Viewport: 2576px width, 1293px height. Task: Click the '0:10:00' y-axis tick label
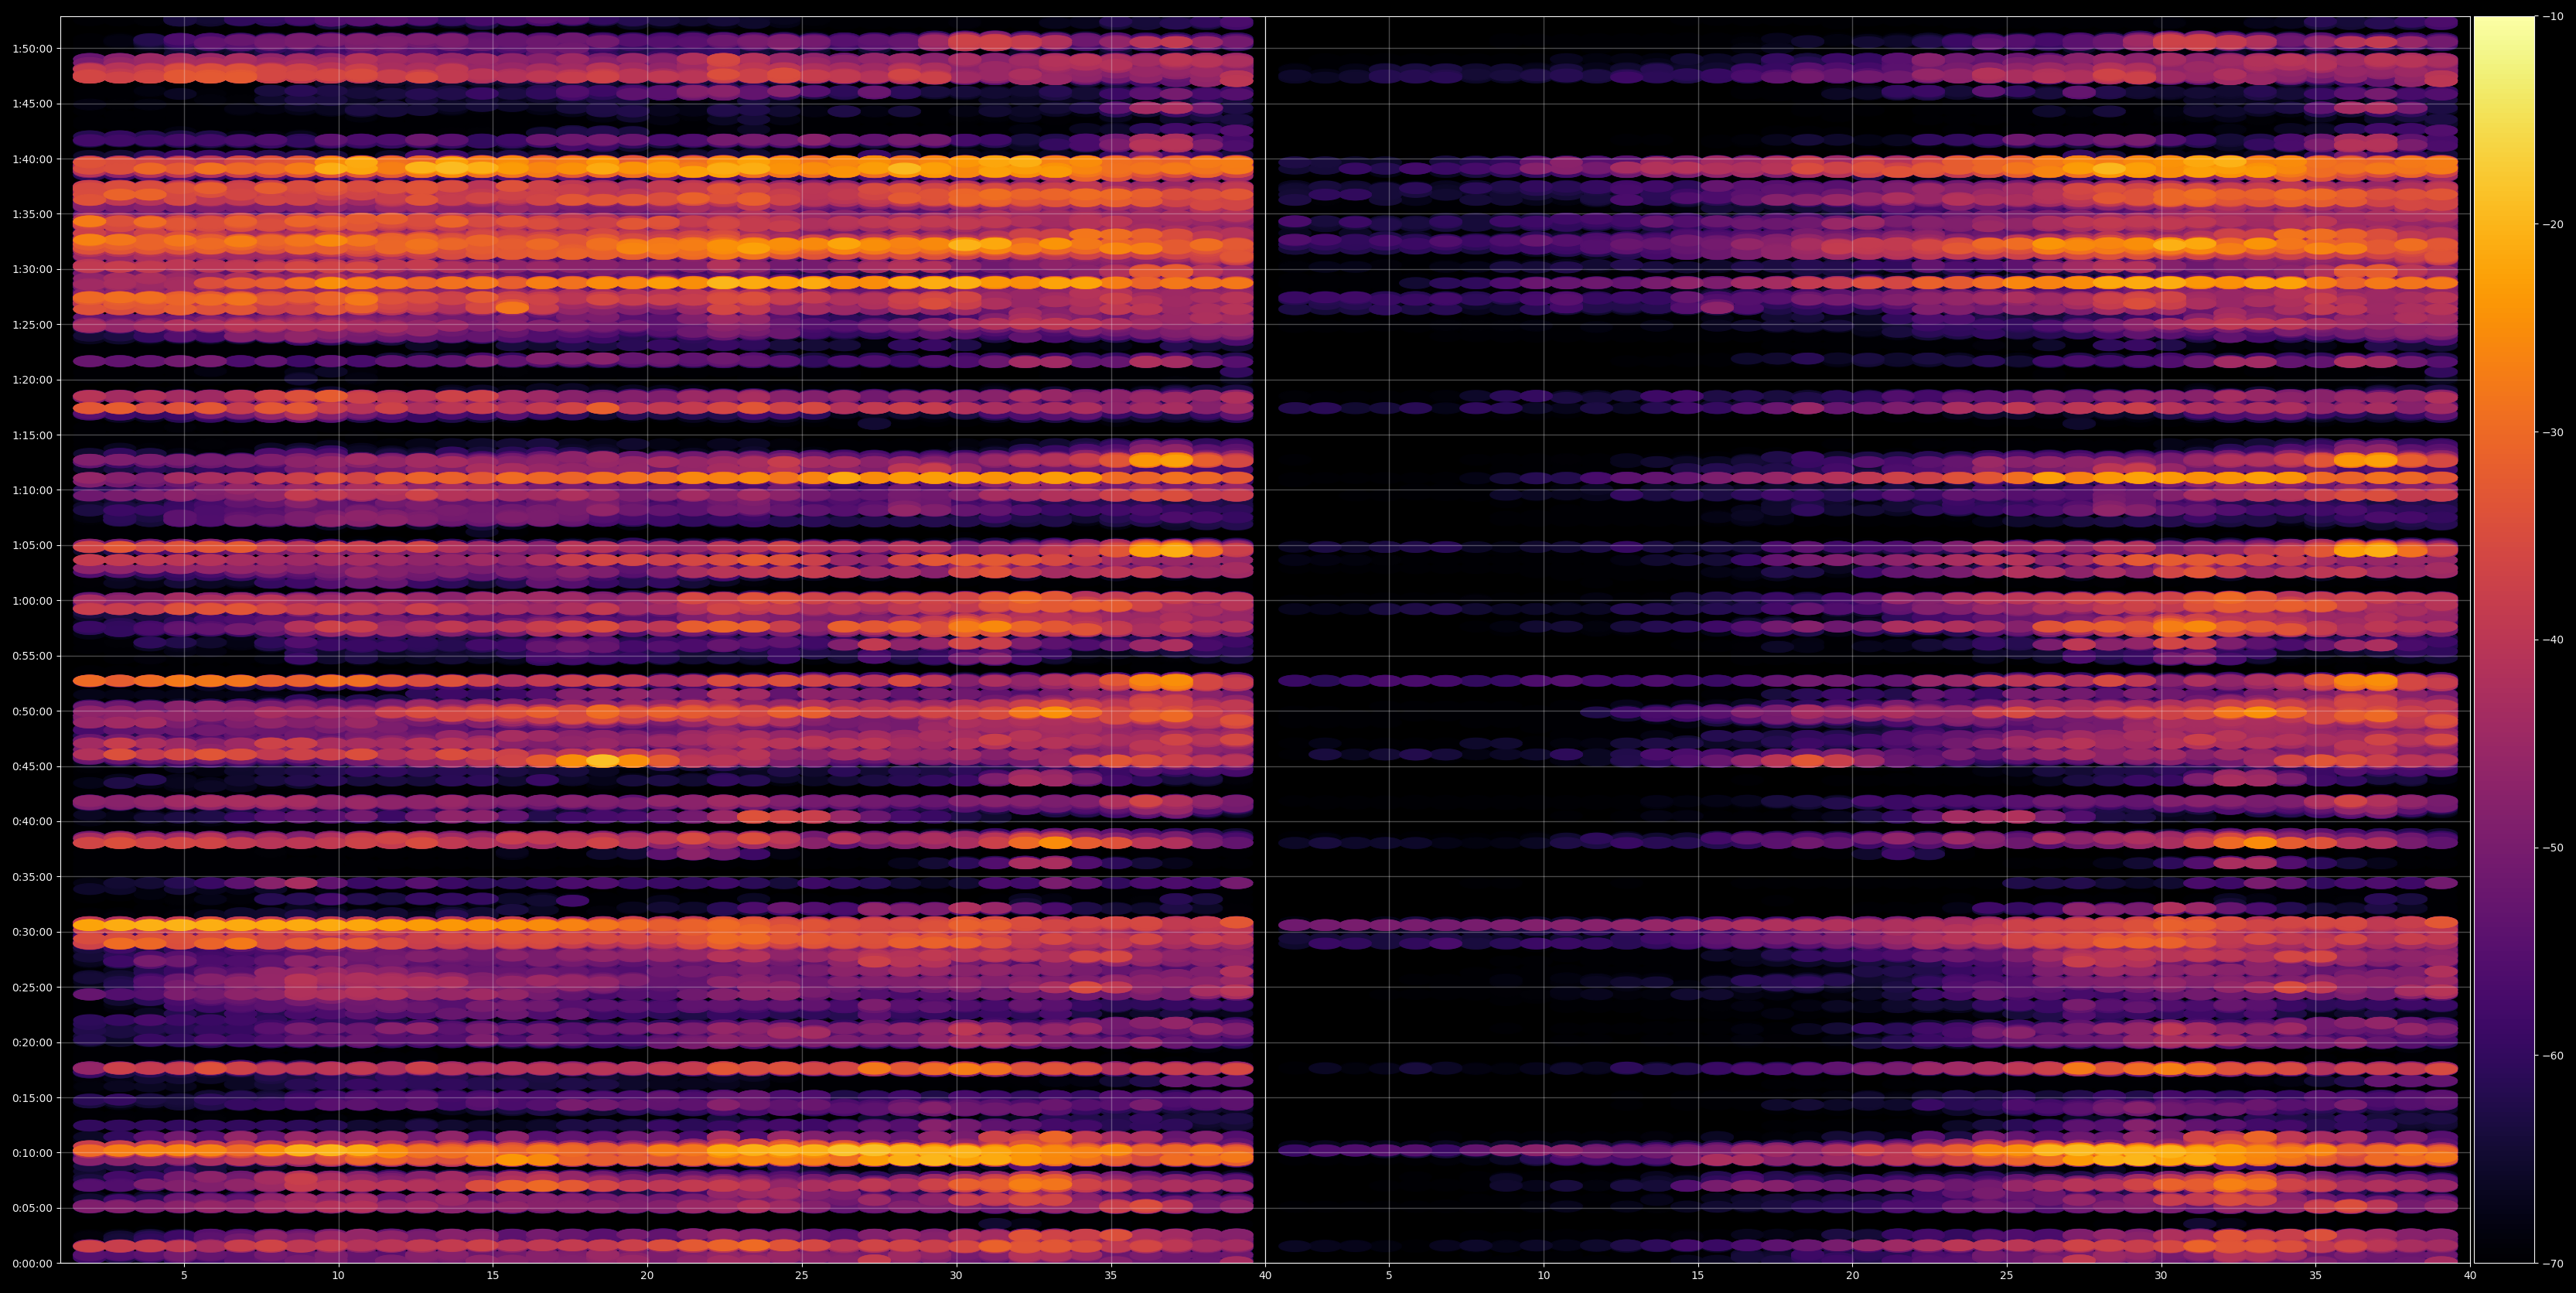point(33,1153)
